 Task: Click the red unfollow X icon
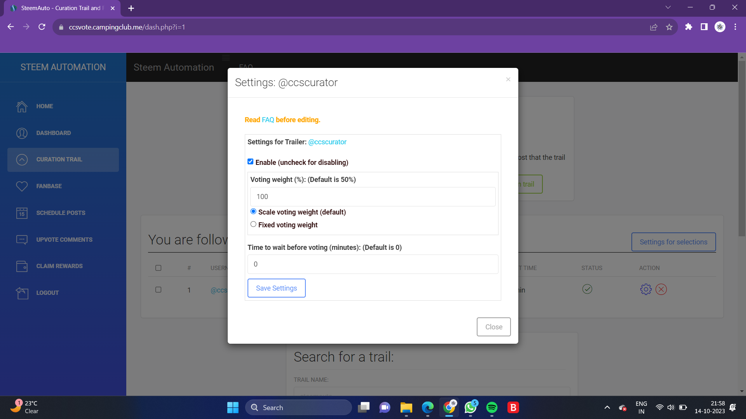pyautogui.click(x=661, y=289)
